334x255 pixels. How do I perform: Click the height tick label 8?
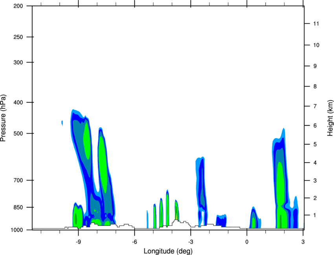tap(315, 86)
